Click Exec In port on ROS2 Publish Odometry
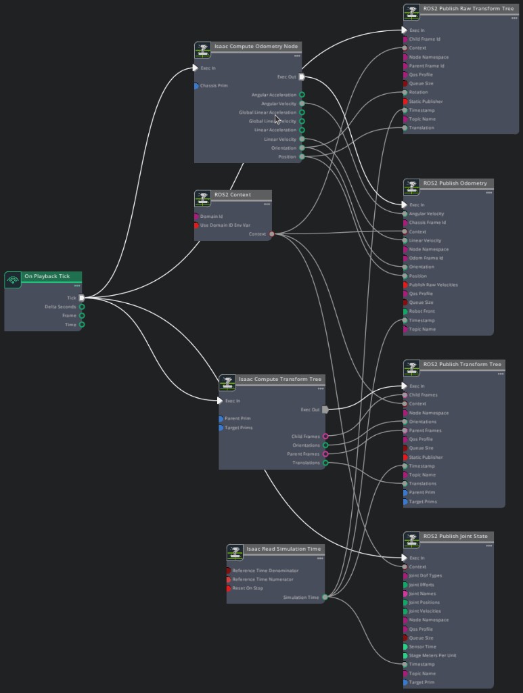Screen dimensions: 523x693 [x=404, y=204]
